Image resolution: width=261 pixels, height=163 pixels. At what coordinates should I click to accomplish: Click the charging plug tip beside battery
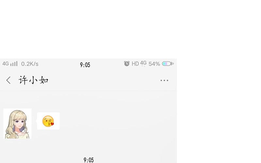(x=173, y=64)
